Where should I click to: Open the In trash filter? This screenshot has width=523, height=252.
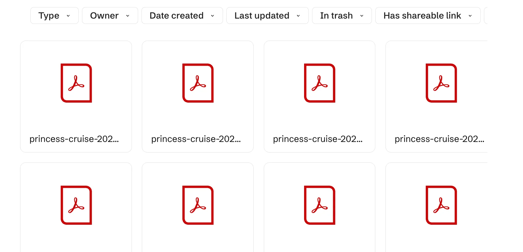[x=342, y=15]
